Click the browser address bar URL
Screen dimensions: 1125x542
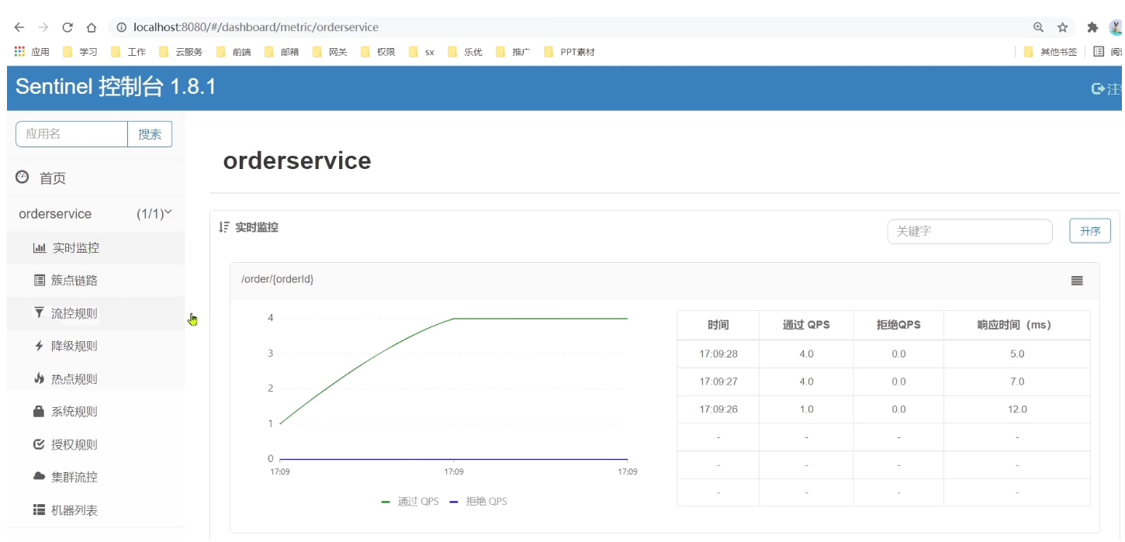coord(256,27)
